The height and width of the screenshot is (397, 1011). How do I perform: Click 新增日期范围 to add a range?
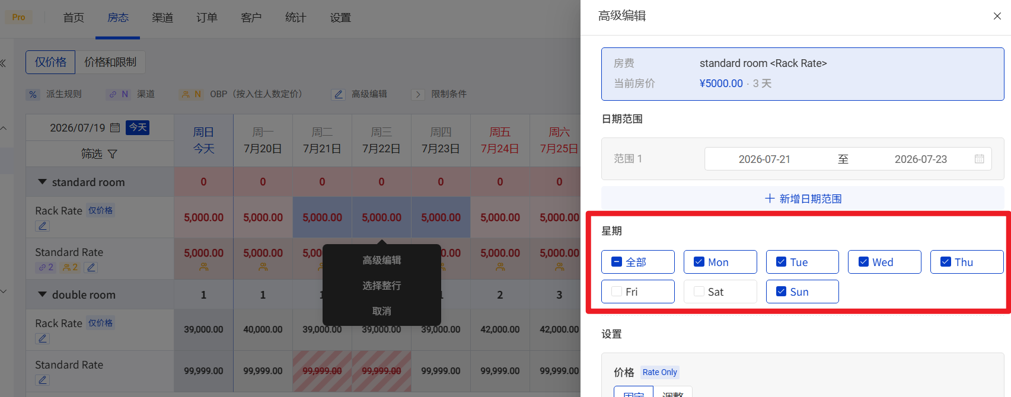point(802,198)
